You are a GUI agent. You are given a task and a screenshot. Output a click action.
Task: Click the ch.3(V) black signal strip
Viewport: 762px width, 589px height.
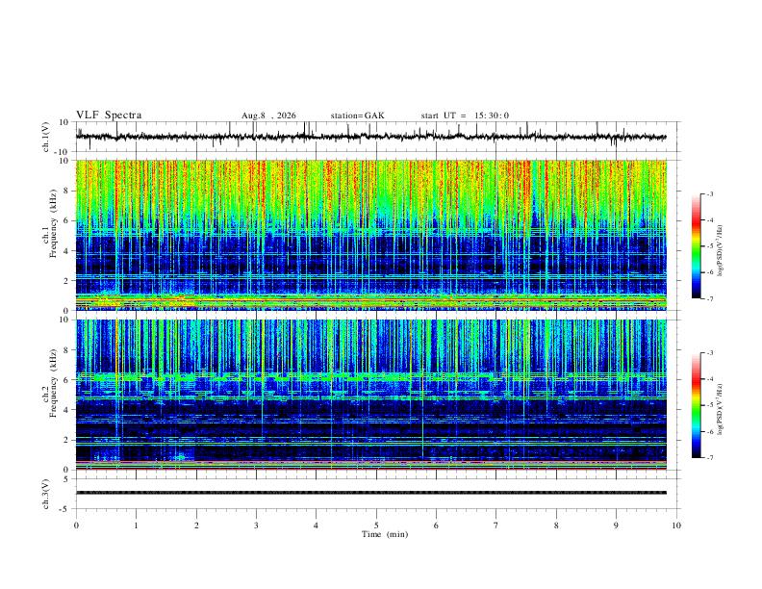(x=370, y=493)
